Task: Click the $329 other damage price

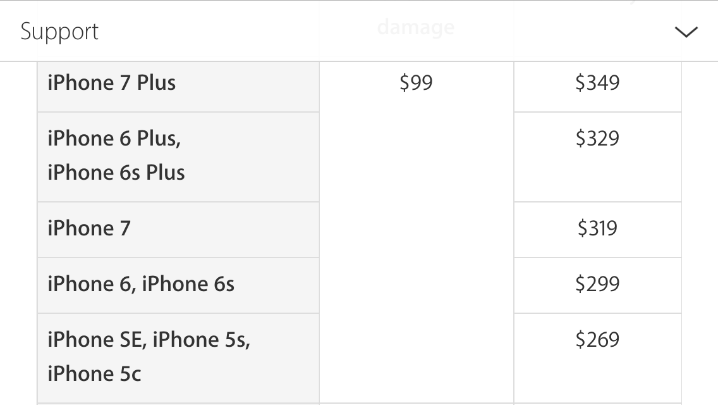Action: point(597,138)
